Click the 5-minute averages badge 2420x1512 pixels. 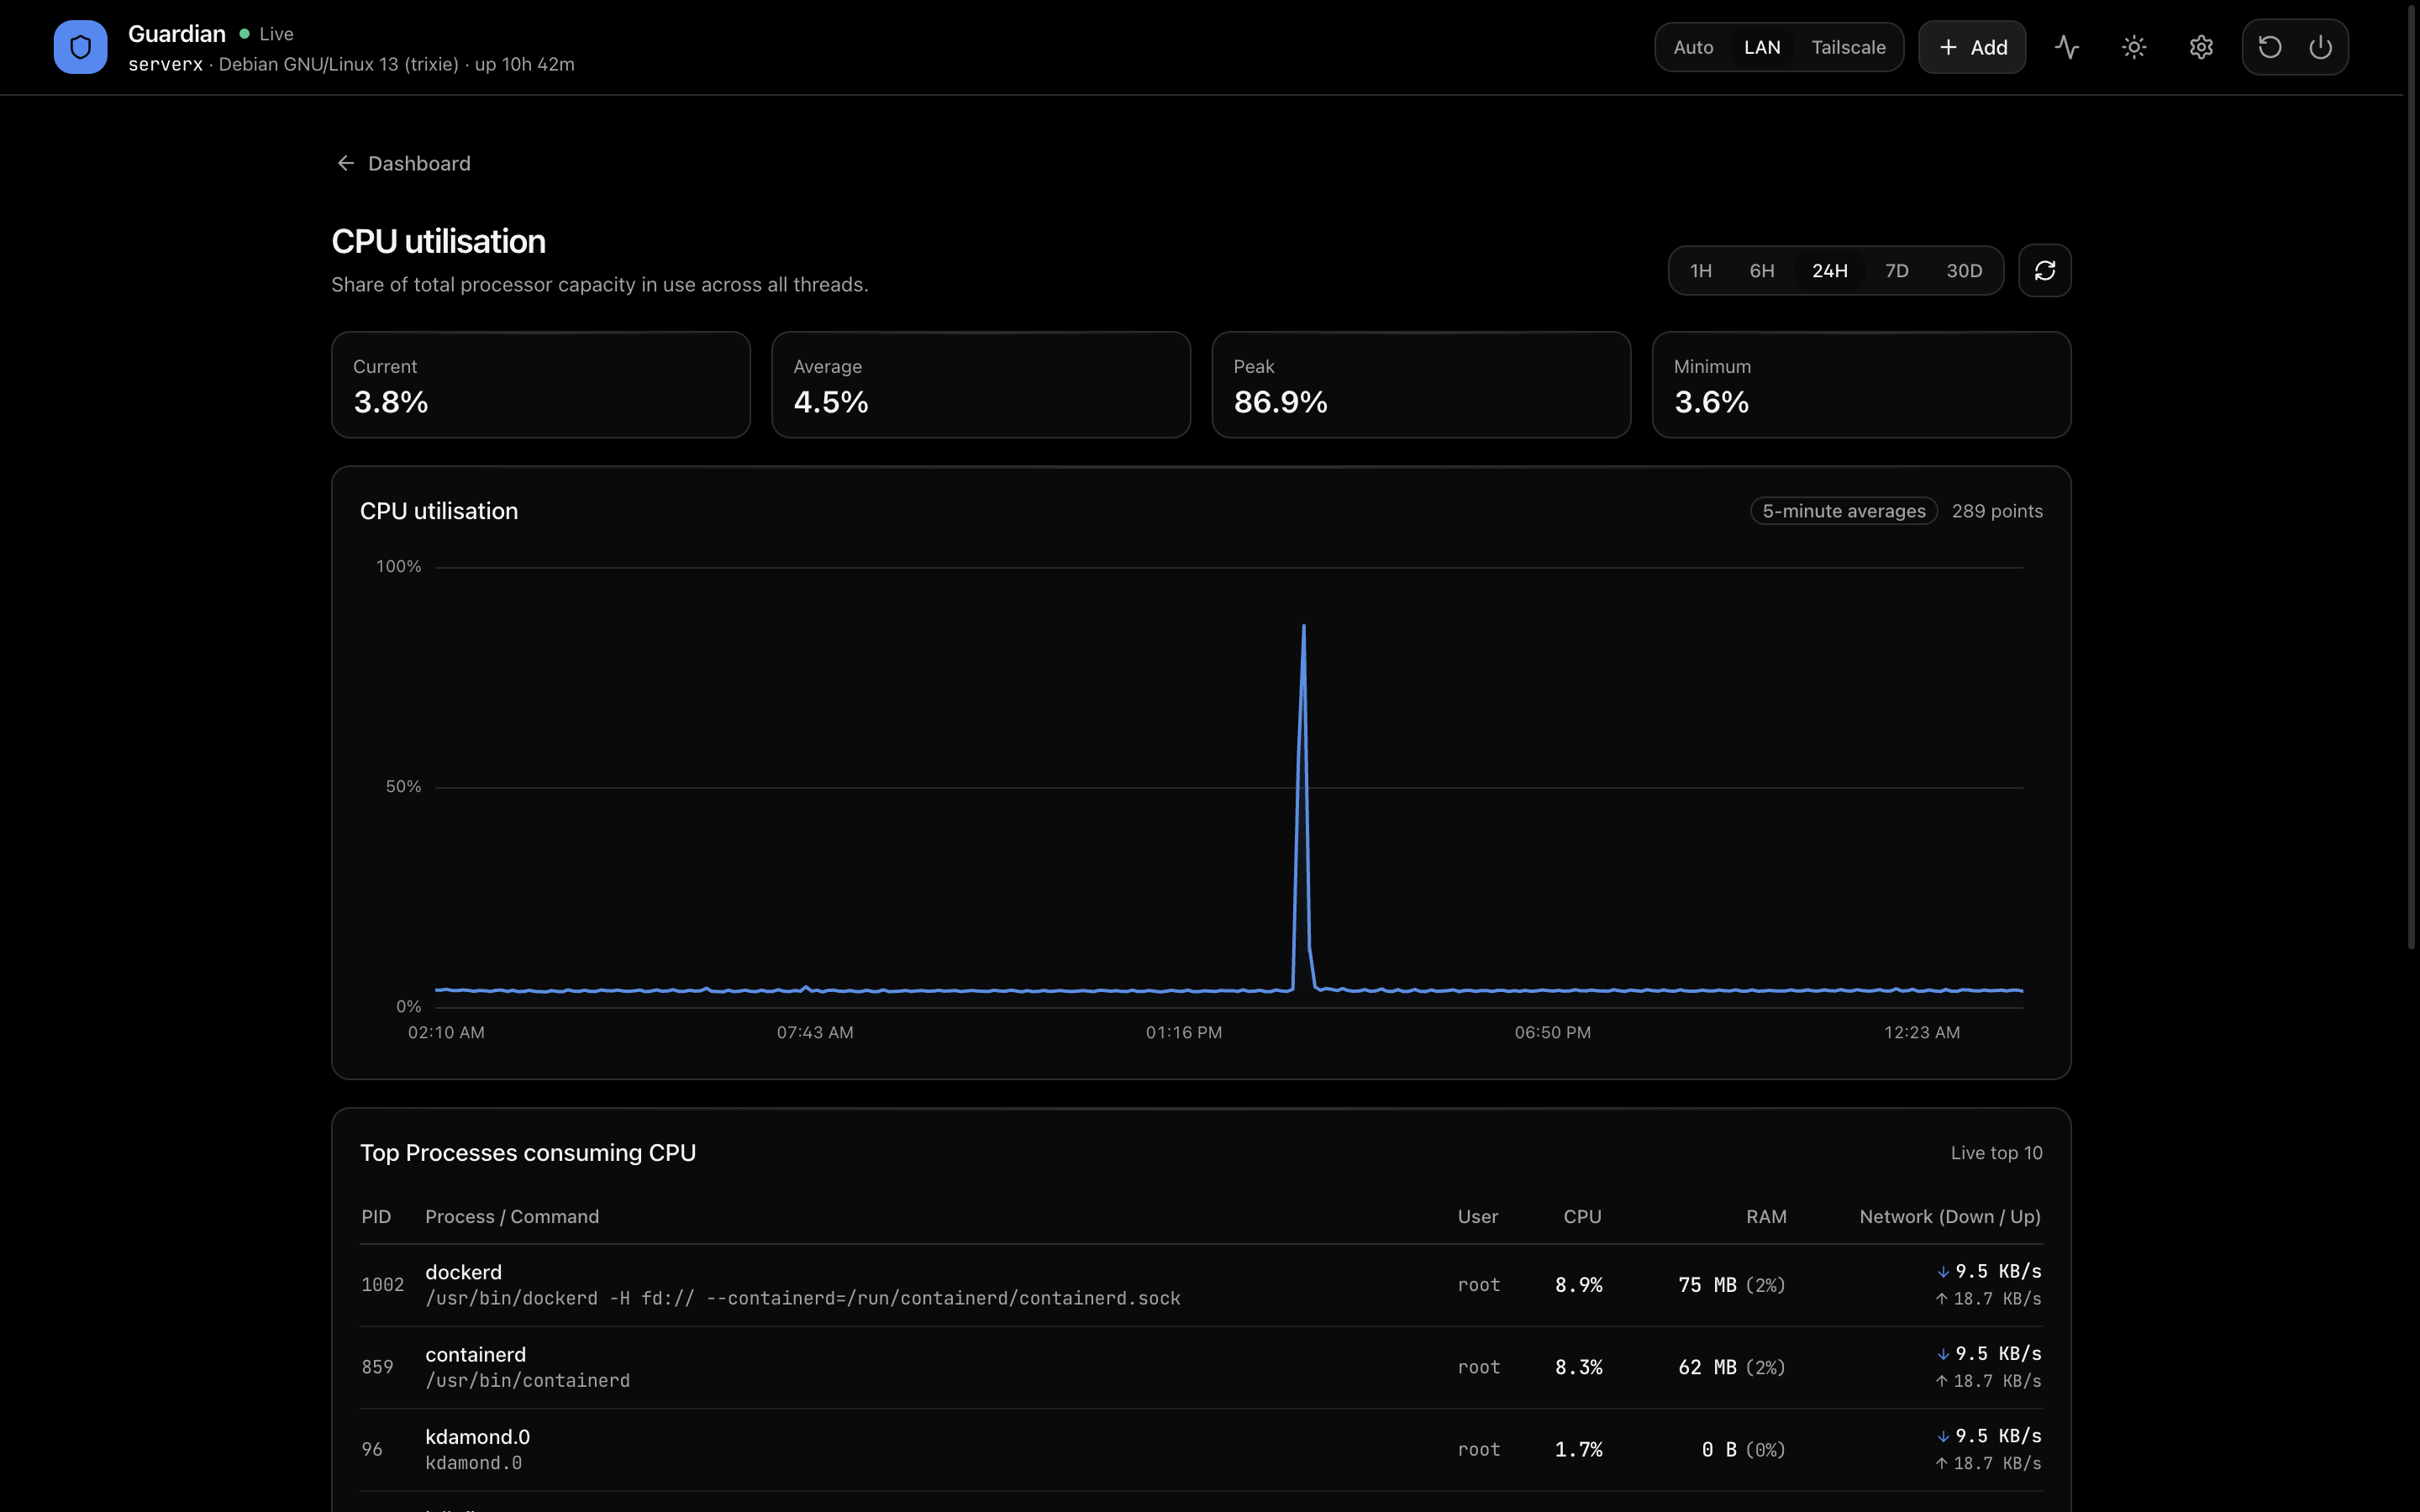(x=1844, y=511)
